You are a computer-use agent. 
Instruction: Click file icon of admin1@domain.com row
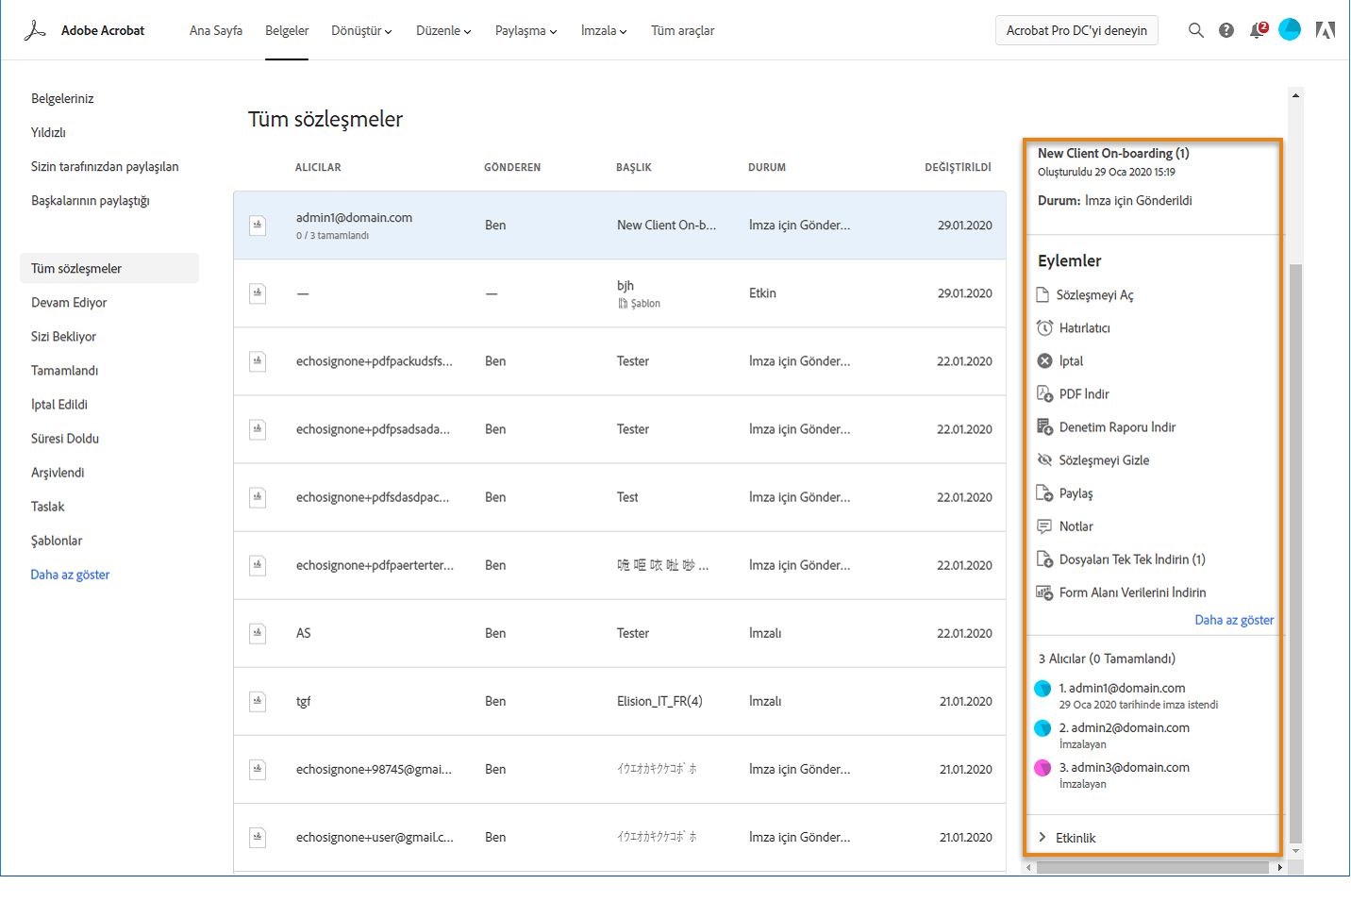pyautogui.click(x=258, y=225)
